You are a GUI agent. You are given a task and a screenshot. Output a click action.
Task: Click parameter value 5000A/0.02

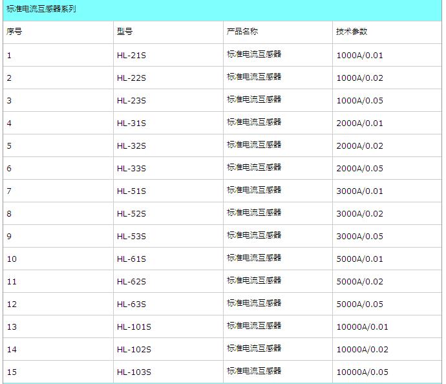coord(360,281)
